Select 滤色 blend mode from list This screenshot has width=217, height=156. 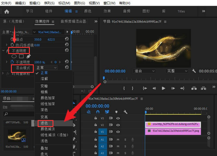click(x=44, y=123)
